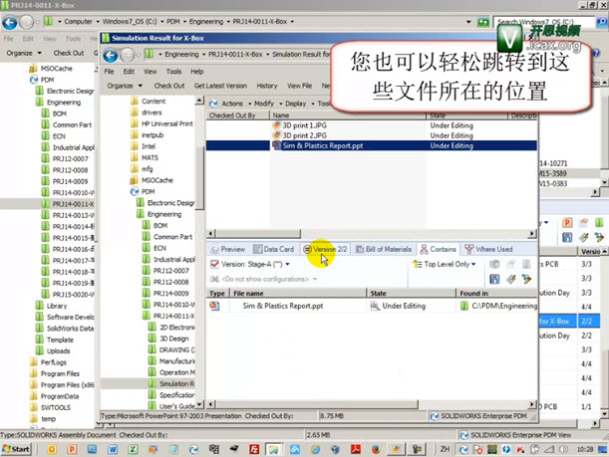Click the colorful export icon in Contains toolbar

click(526, 279)
